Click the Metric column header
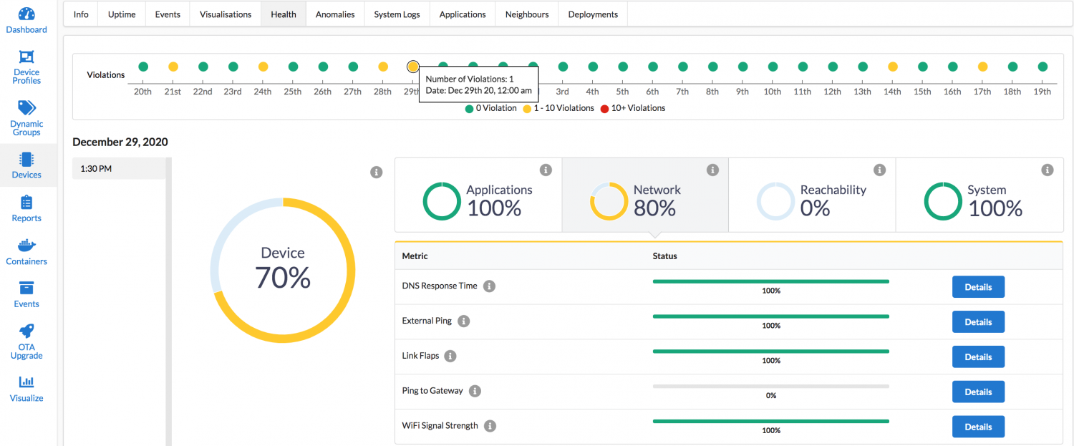The height and width of the screenshot is (446, 1074). [x=415, y=256]
